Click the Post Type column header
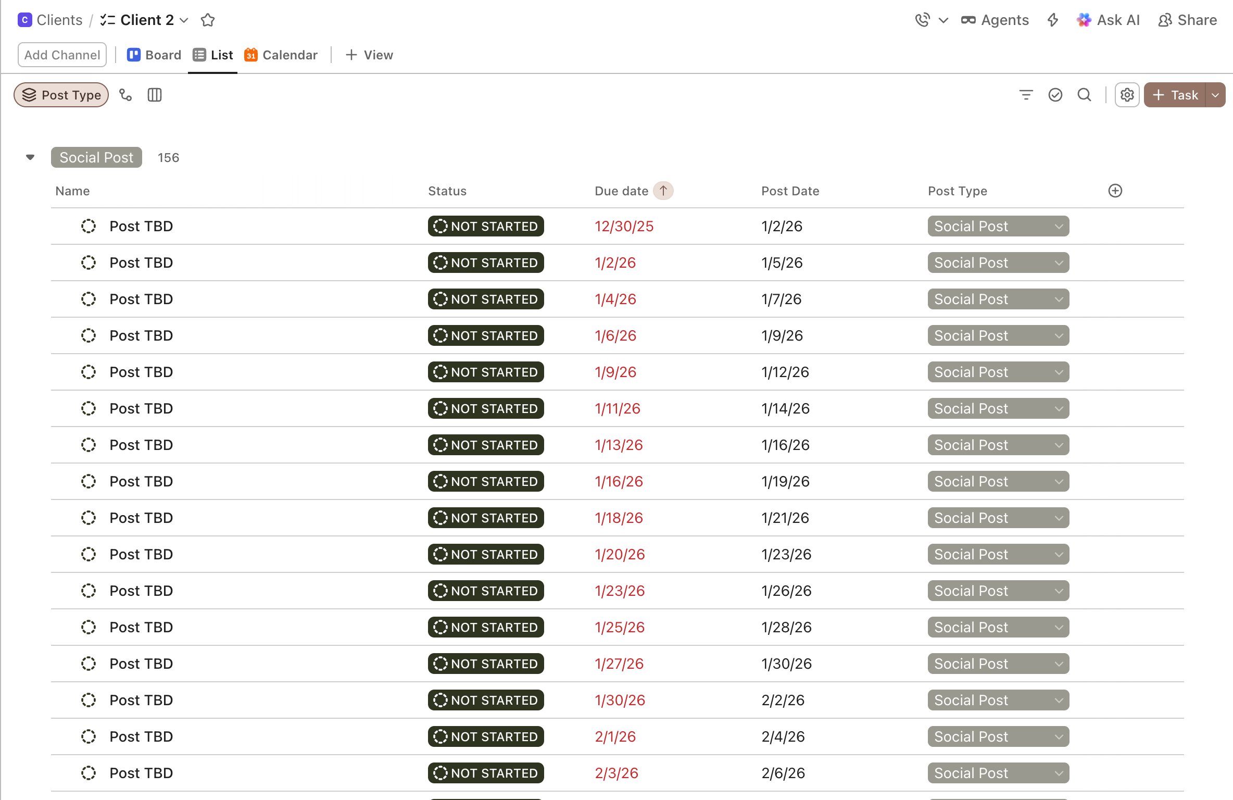The width and height of the screenshot is (1233, 800). coord(958,191)
